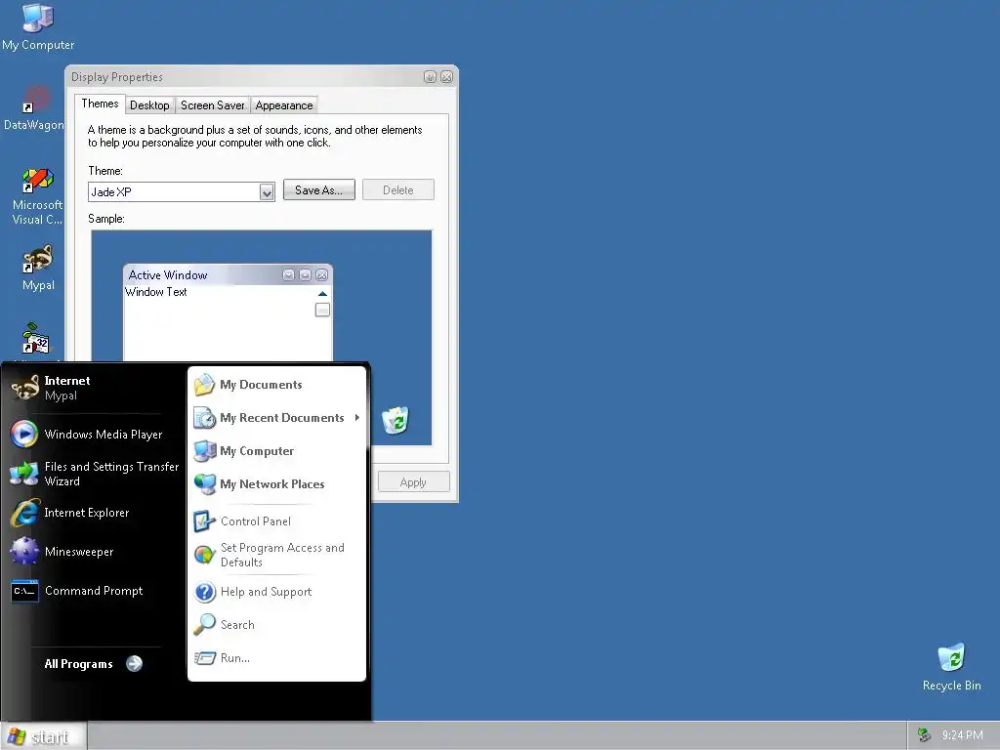Switch to the Desktop tab

(x=149, y=105)
